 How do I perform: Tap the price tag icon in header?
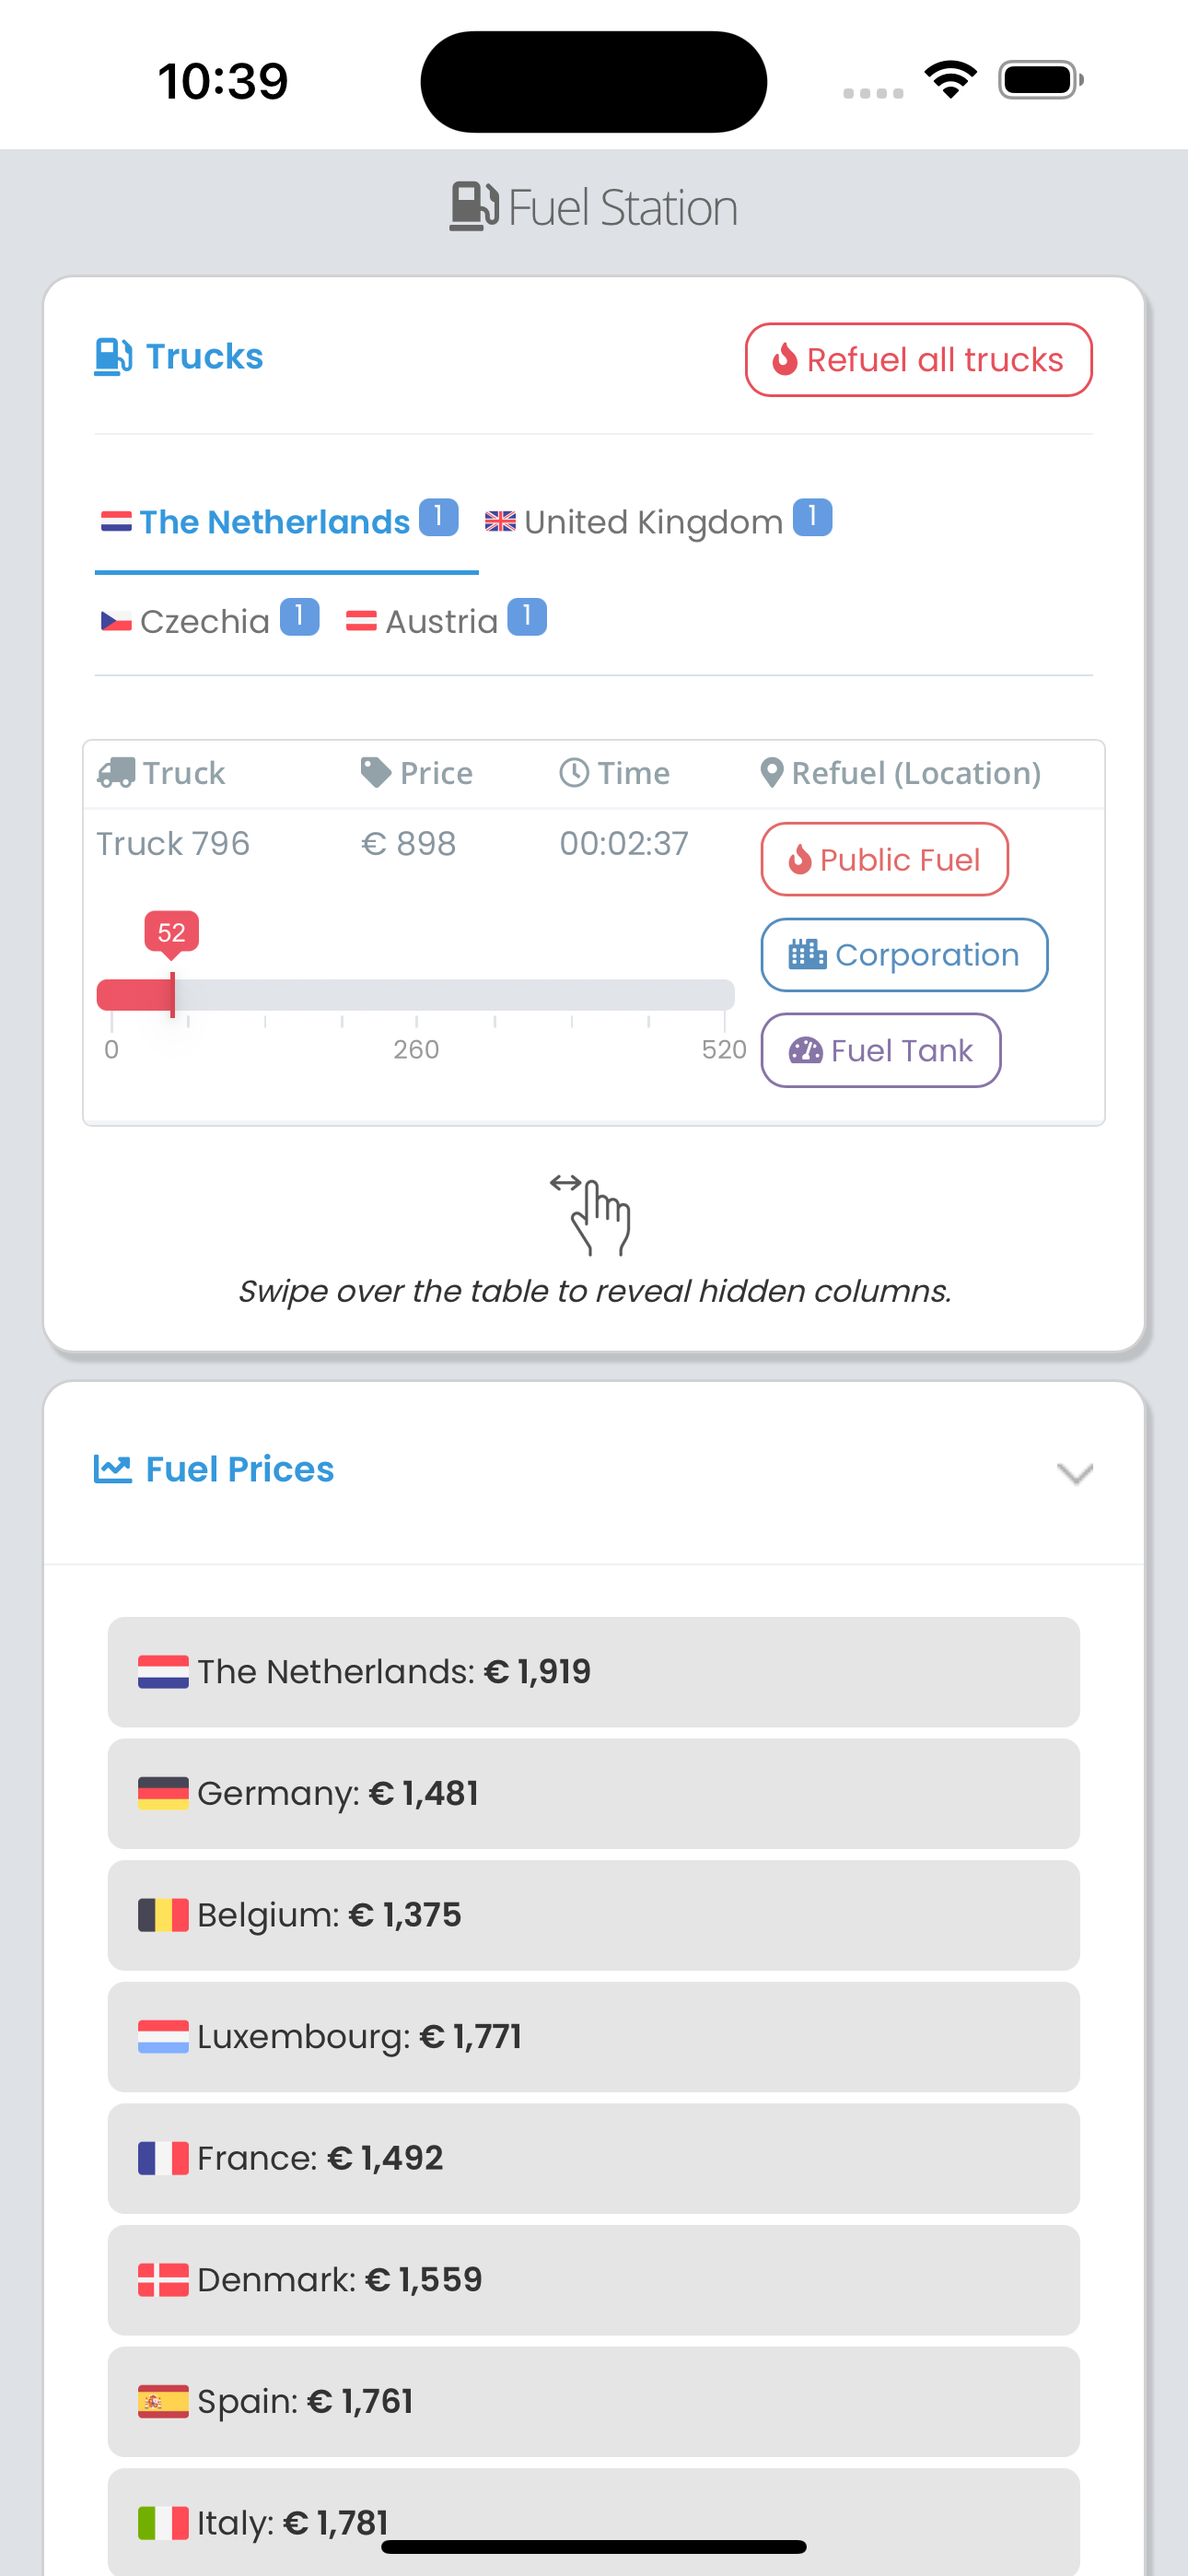coord(375,773)
